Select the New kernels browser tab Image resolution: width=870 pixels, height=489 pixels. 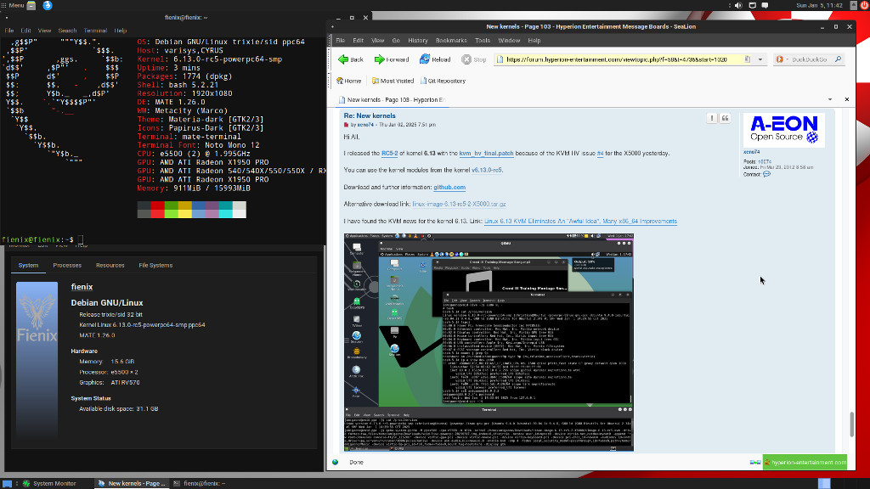393,100
